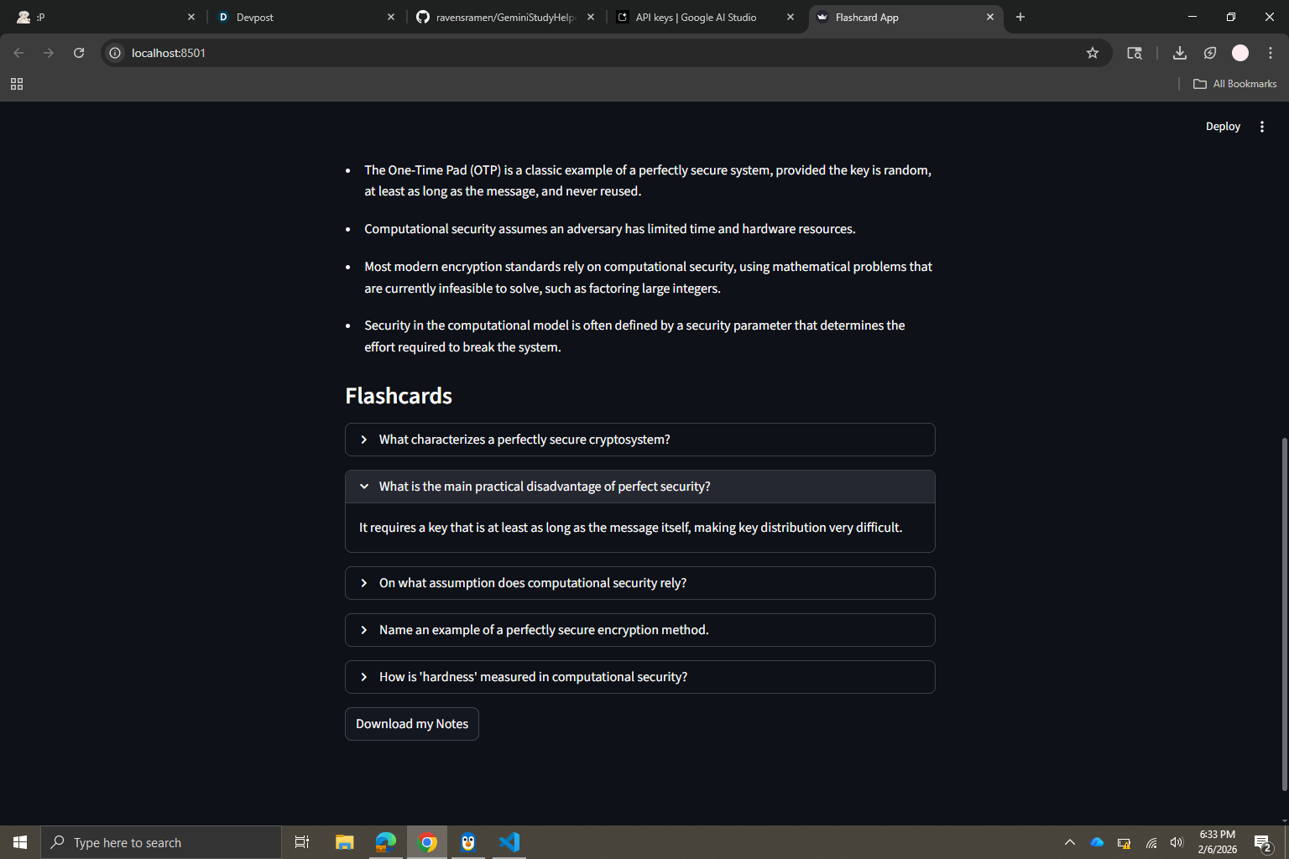Switch to the ravensramen/GeminiStudyHelp GitHub tab
The image size is (1289, 859).
pyautogui.click(x=505, y=17)
